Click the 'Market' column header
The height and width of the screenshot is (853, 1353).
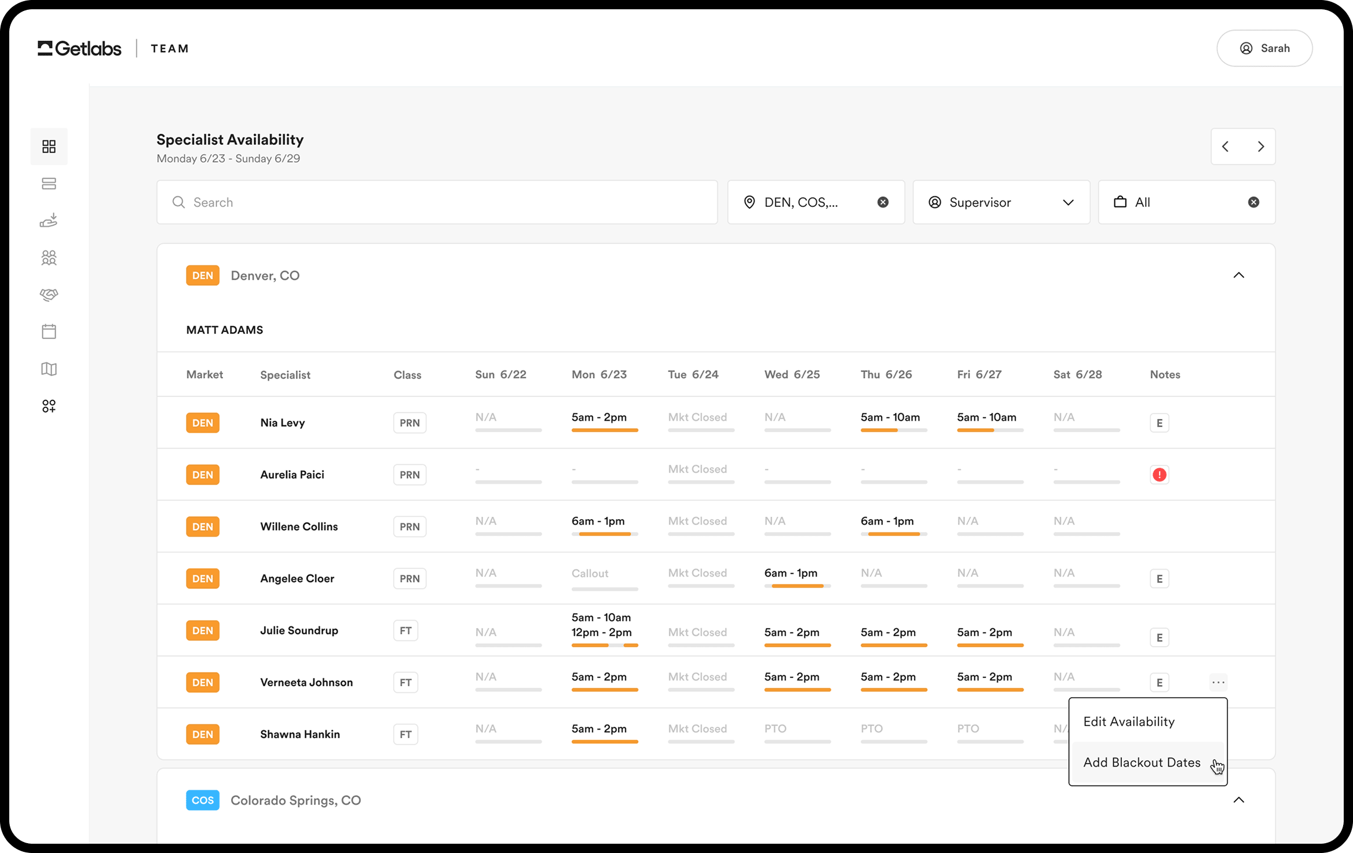pos(204,374)
